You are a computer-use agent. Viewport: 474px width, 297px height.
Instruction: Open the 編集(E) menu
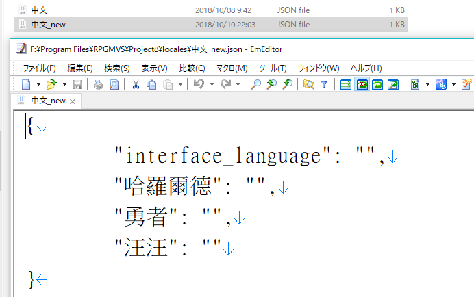pyautogui.click(x=80, y=68)
